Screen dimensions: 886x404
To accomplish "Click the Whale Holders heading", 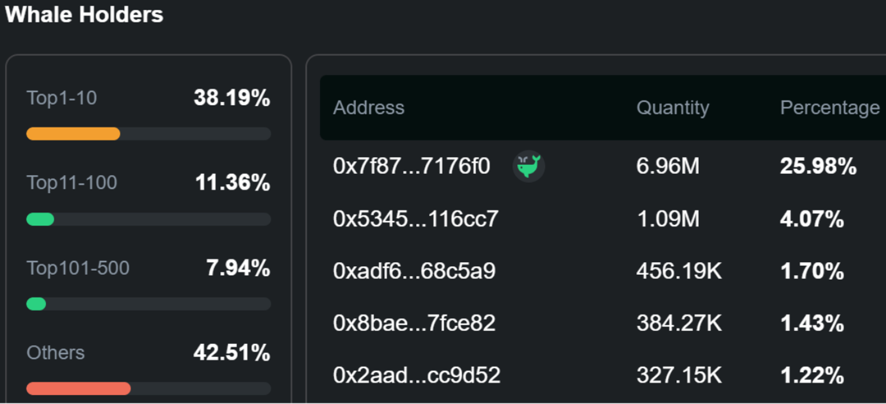I will [x=84, y=15].
